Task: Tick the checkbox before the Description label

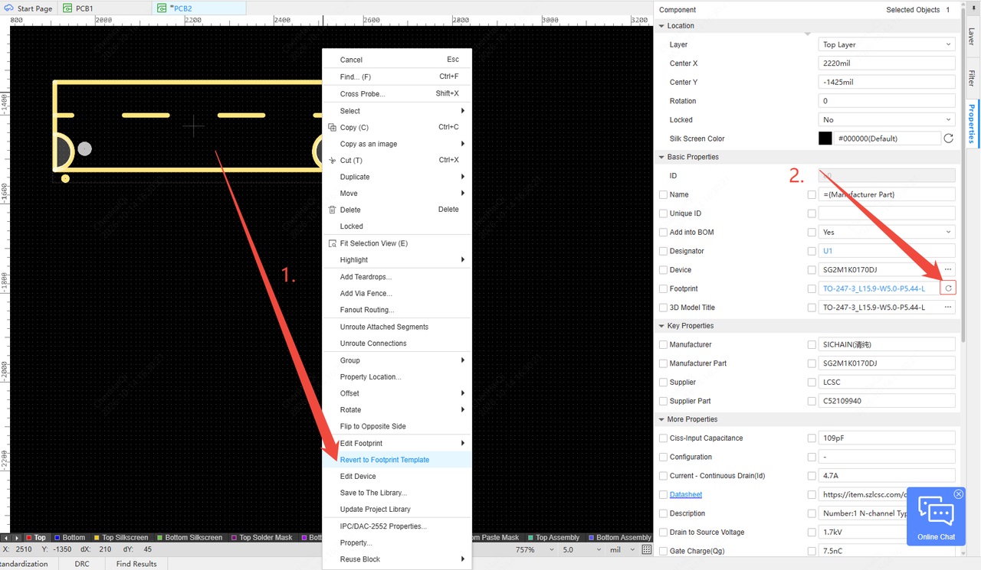Action: pyautogui.click(x=664, y=513)
